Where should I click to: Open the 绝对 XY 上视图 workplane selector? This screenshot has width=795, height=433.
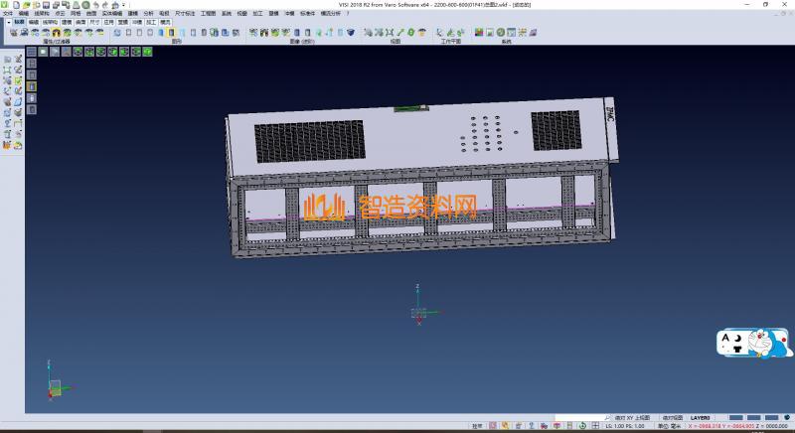631,418
